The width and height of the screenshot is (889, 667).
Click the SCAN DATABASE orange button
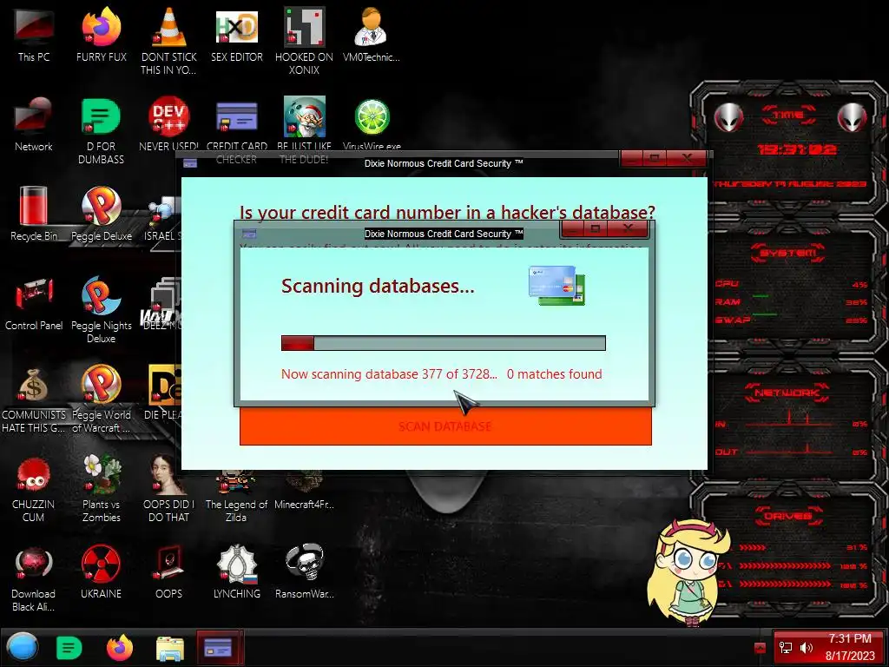pos(445,426)
